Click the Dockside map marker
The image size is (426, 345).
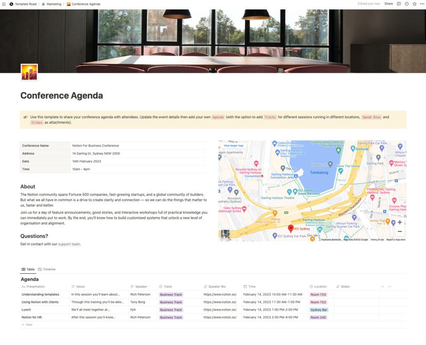pyautogui.click(x=353, y=148)
